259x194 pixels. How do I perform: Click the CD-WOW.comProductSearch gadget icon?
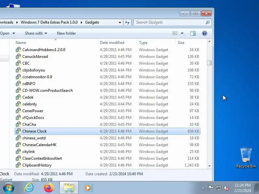18,91
